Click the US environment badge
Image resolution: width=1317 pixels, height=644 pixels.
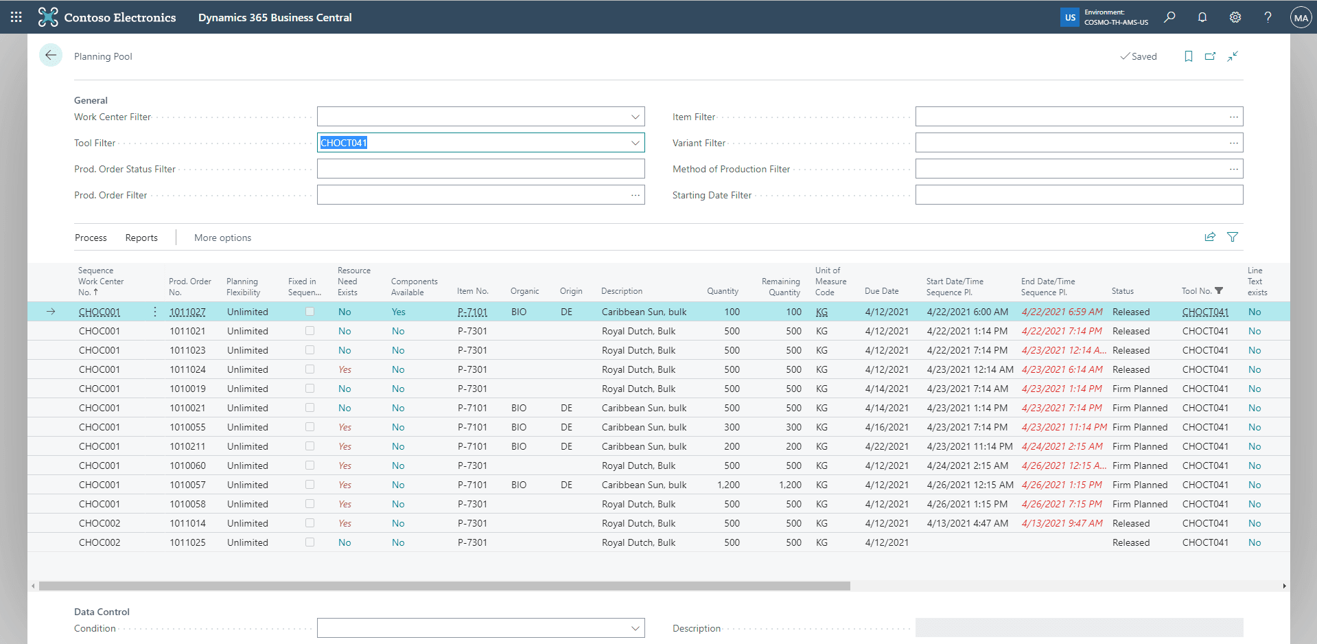tap(1070, 17)
